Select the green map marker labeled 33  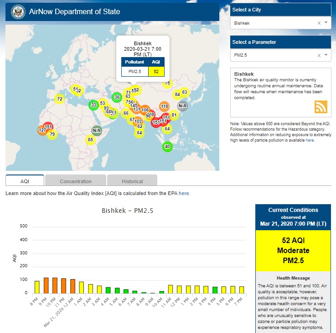[x=93, y=105]
